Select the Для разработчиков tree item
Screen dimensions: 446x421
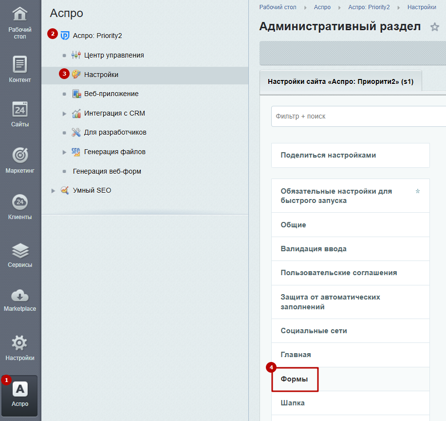115,132
